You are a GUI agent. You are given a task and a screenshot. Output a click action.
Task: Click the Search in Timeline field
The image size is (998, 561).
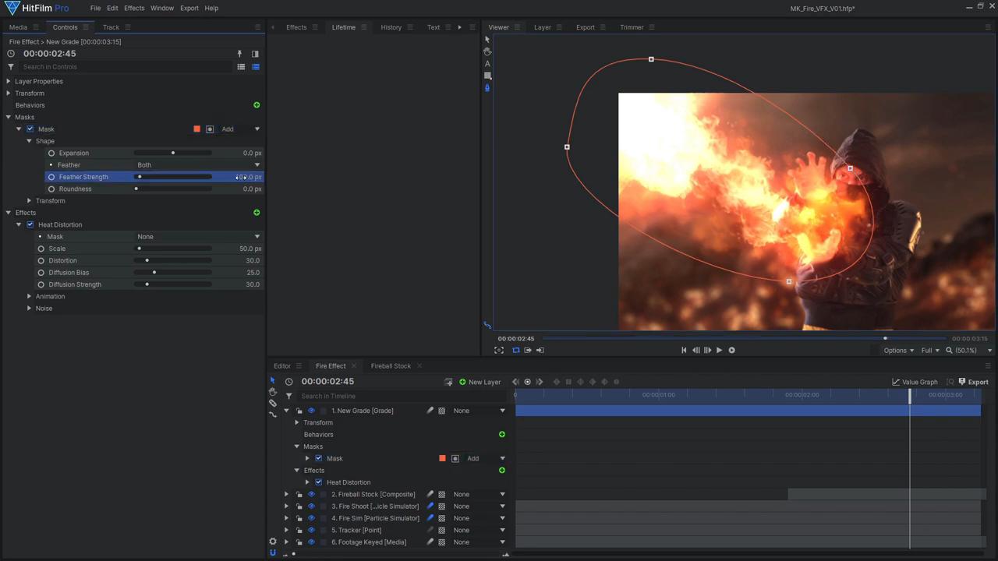pos(402,397)
